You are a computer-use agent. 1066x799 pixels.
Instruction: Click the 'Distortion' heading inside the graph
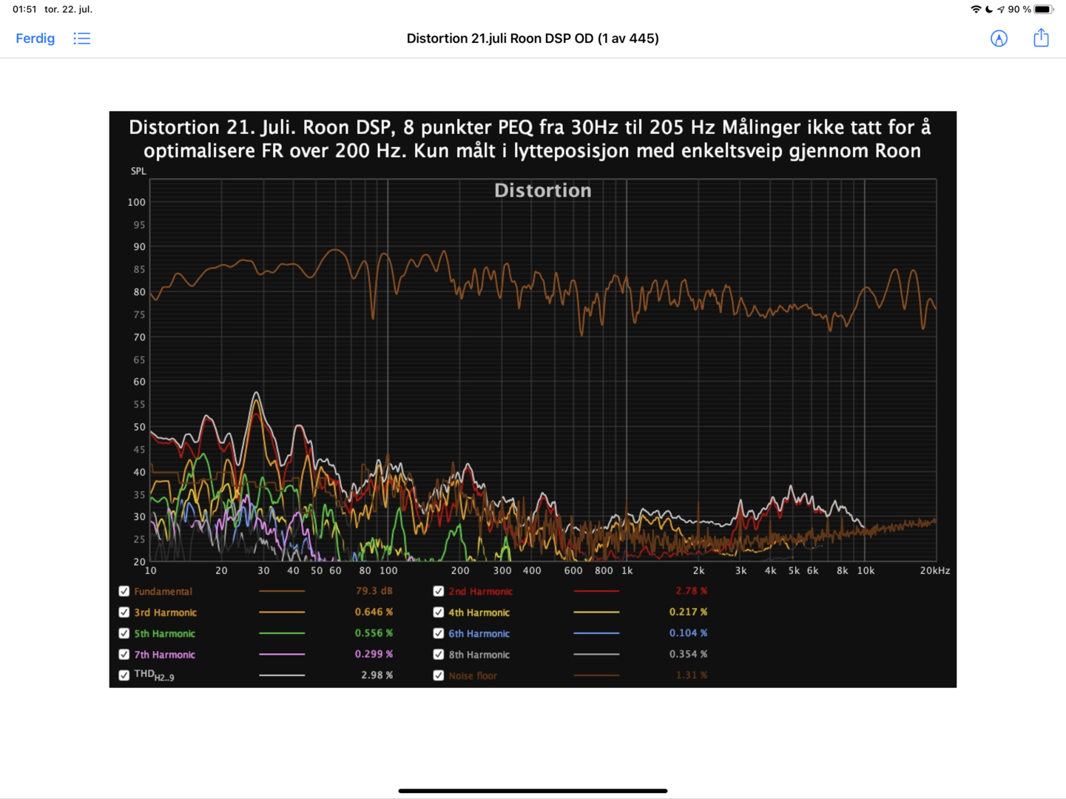click(543, 191)
